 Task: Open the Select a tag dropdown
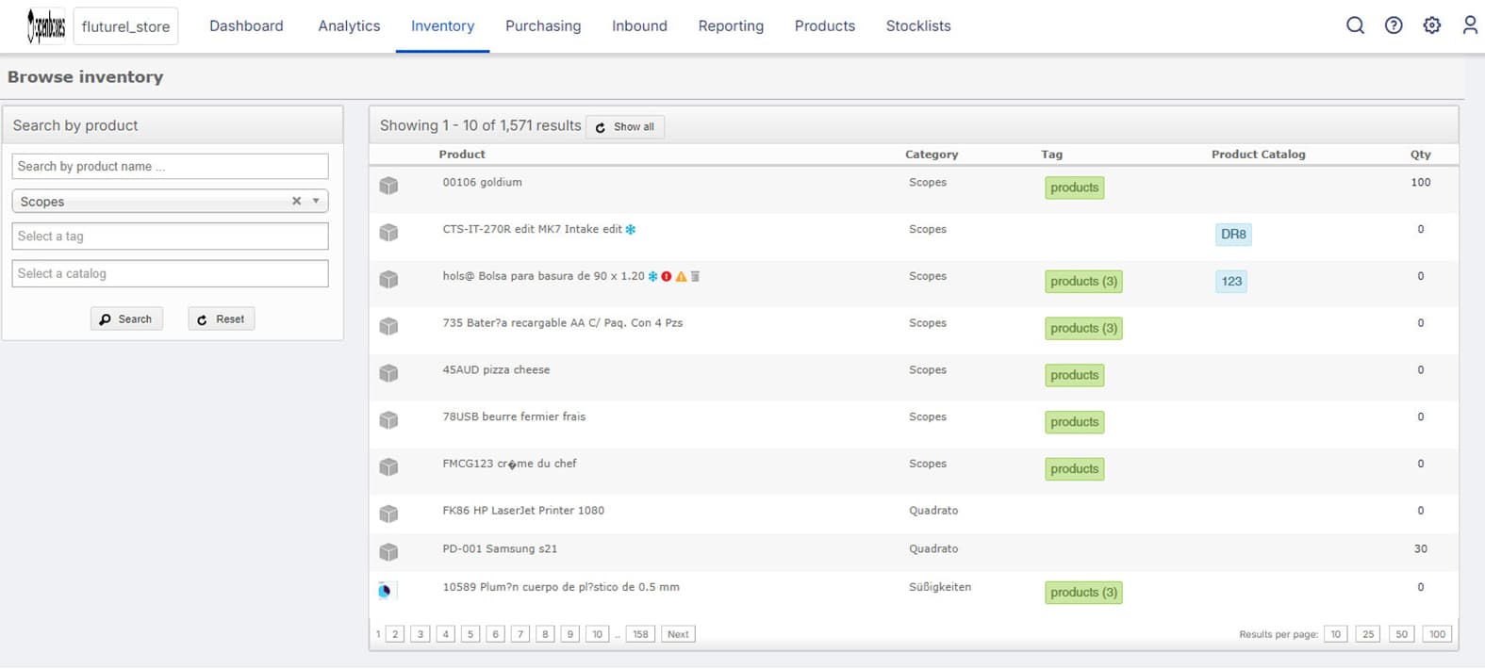[170, 237]
